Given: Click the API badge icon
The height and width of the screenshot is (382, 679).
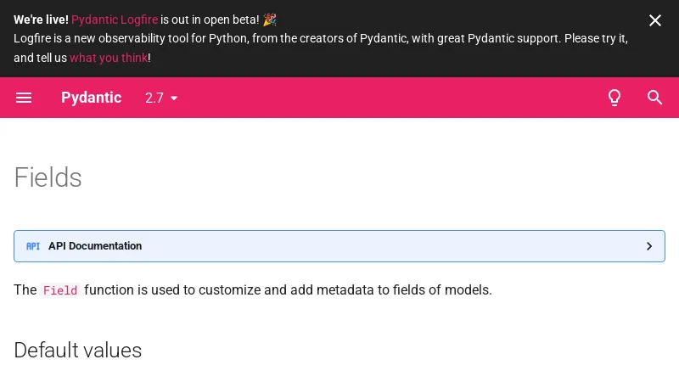Looking at the screenshot, I should pos(33,246).
